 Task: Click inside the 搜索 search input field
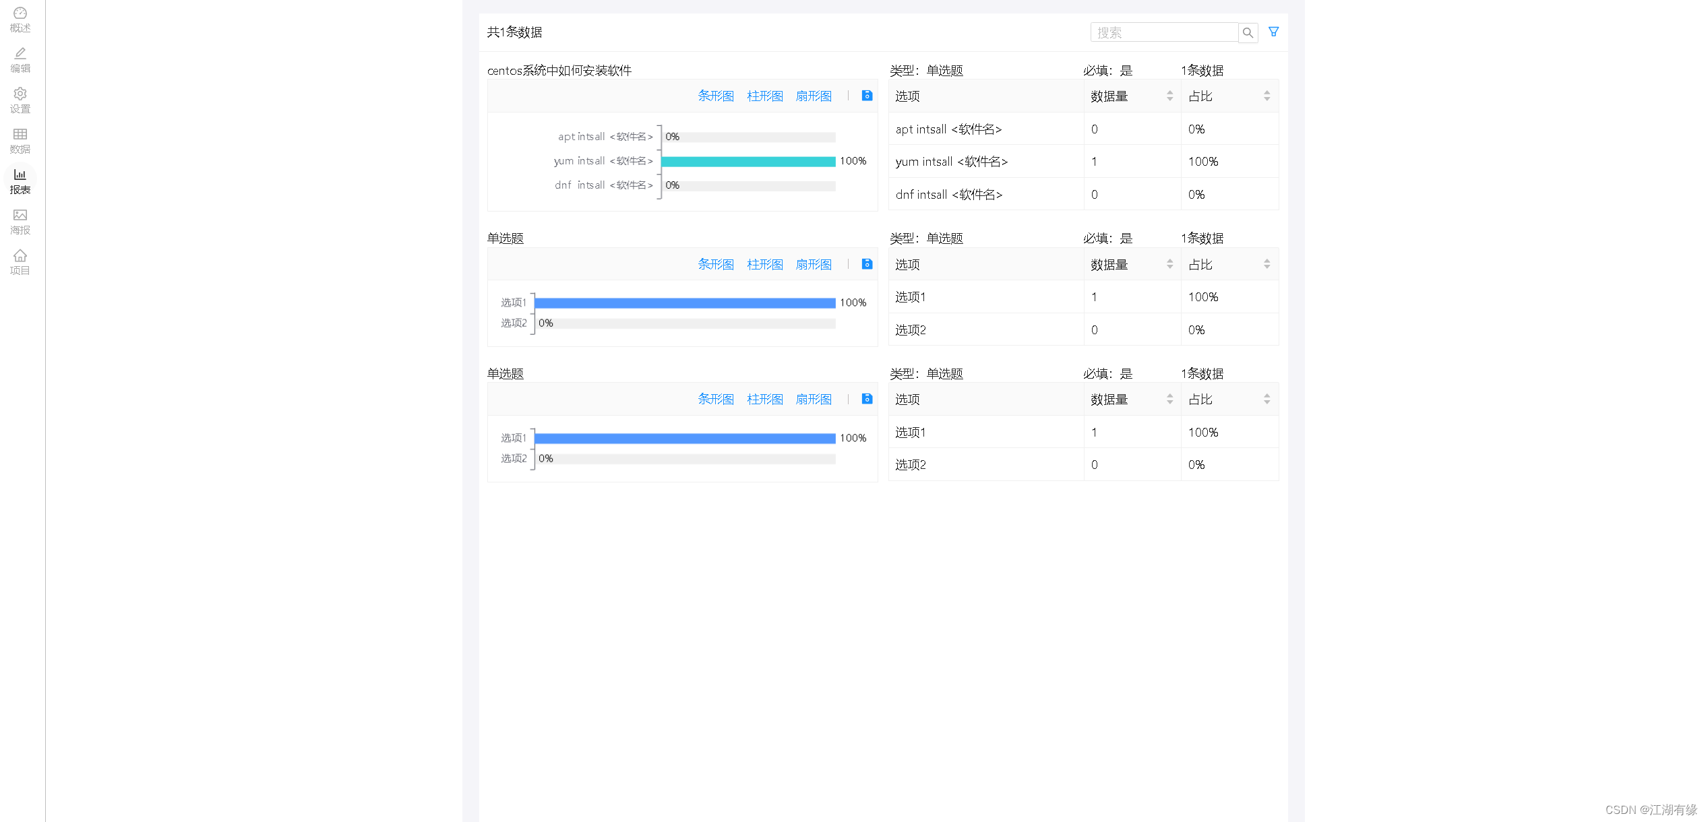point(1164,32)
